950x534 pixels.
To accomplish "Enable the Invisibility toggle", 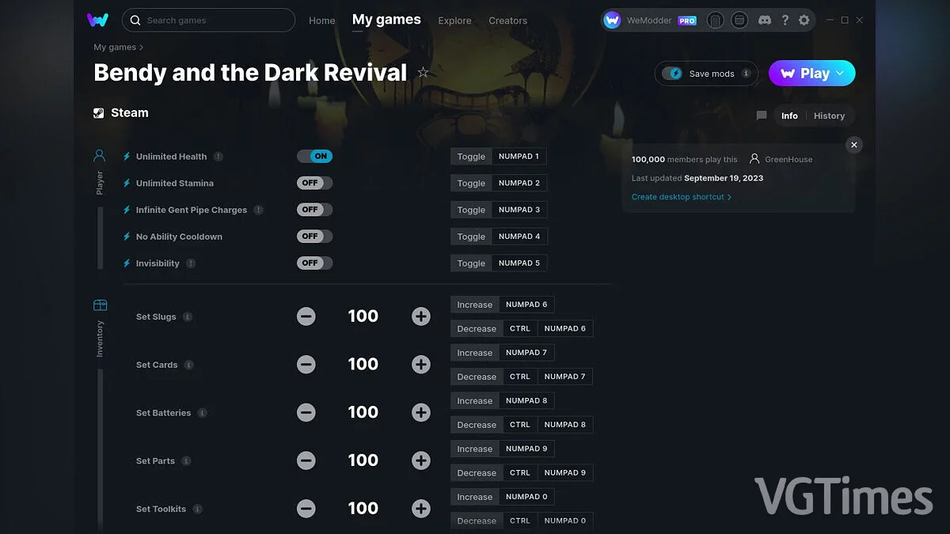I will click(x=313, y=263).
